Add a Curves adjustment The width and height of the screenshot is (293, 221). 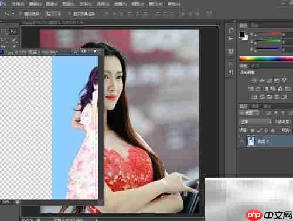pyautogui.click(x=270, y=80)
